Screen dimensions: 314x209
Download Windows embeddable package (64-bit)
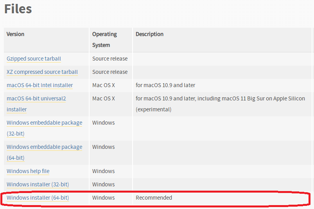[44, 147]
